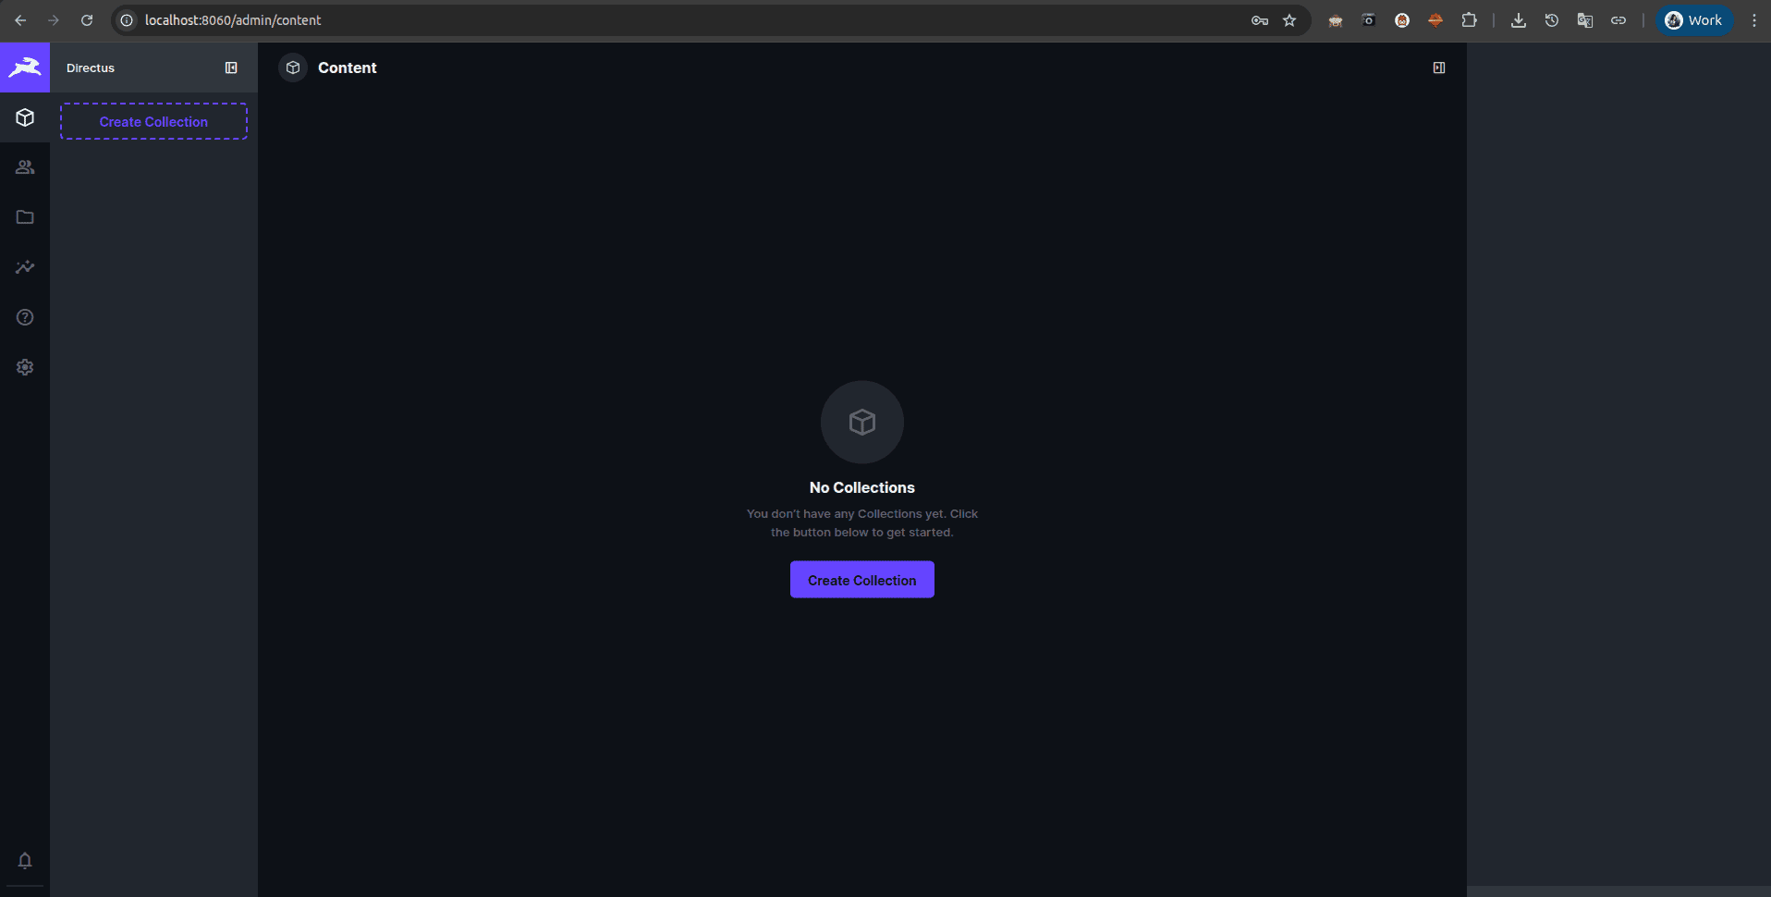1771x897 pixels.
Task: Click the screenshot camera extension icon
Action: point(1369,20)
